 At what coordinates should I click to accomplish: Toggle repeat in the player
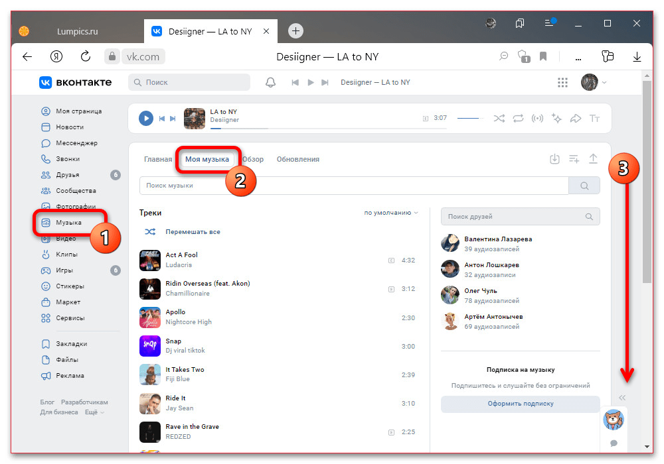[x=519, y=119]
